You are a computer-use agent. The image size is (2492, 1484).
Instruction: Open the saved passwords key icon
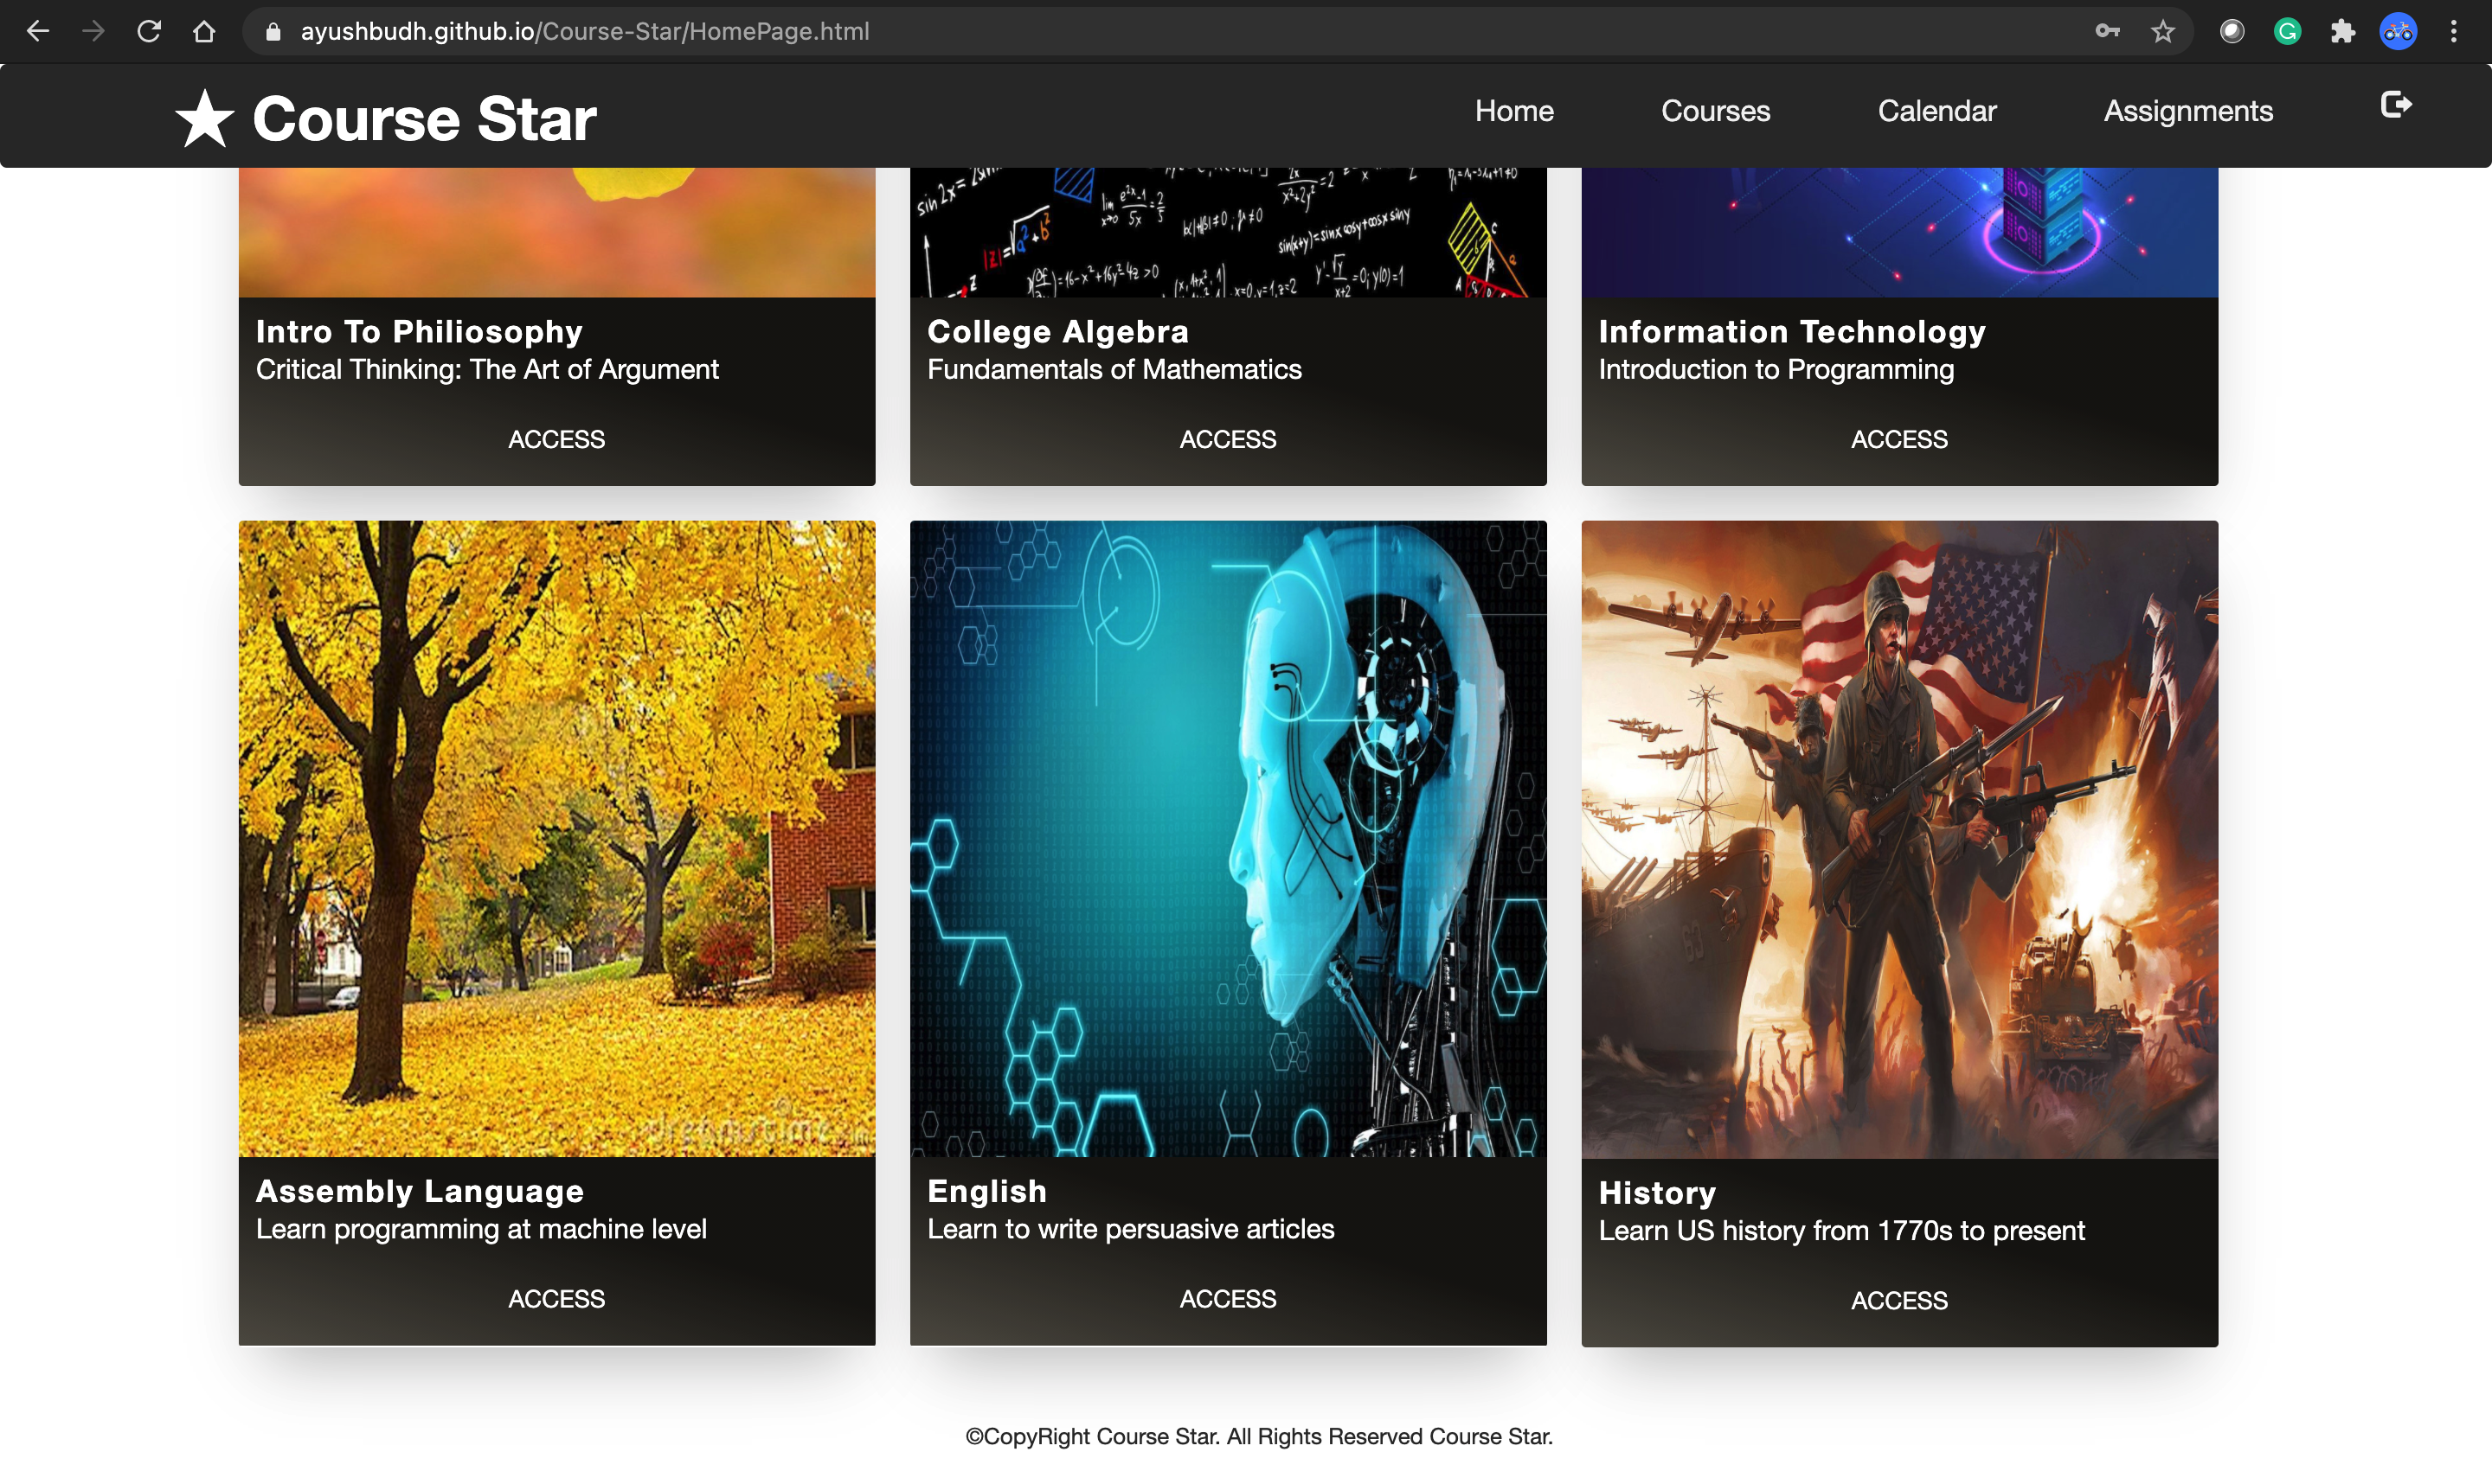pyautogui.click(x=2107, y=31)
